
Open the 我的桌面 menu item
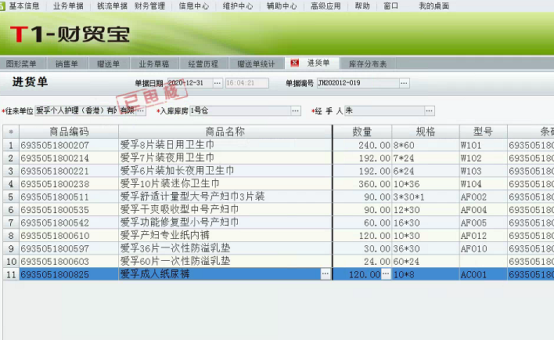click(433, 6)
